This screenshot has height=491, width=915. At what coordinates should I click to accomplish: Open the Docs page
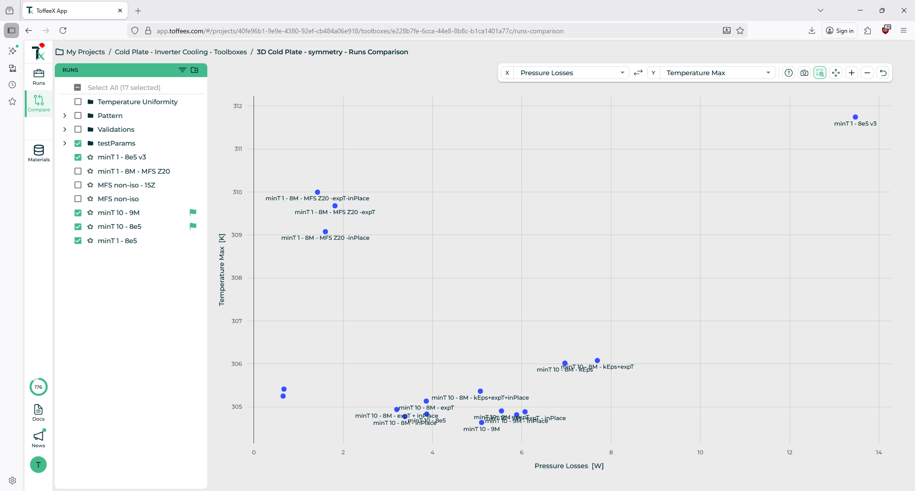39,412
